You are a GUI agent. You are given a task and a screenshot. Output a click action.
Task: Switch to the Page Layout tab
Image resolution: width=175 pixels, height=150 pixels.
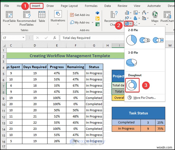(x=69, y=6)
